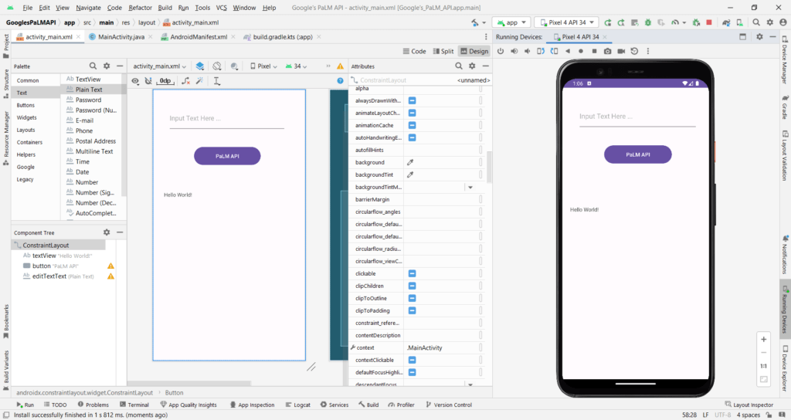The image size is (791, 420).
Task: Open Logcat tool window
Action: [298, 405]
